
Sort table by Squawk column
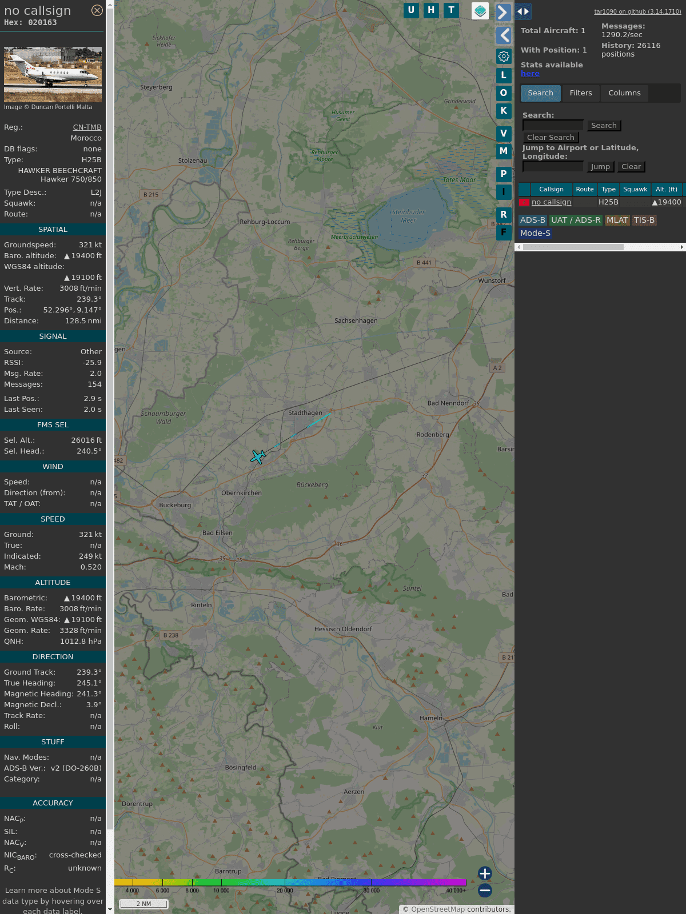(635, 189)
